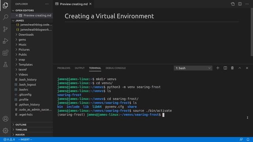Open jamesheathblogwork... file
Image resolution: width=253 pixels, height=142 pixels.
click(x=32, y=30)
